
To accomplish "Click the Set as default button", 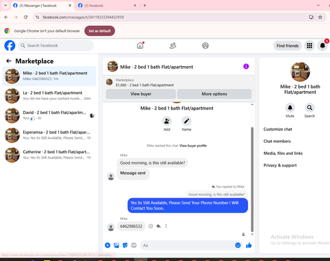I will (x=100, y=31).
